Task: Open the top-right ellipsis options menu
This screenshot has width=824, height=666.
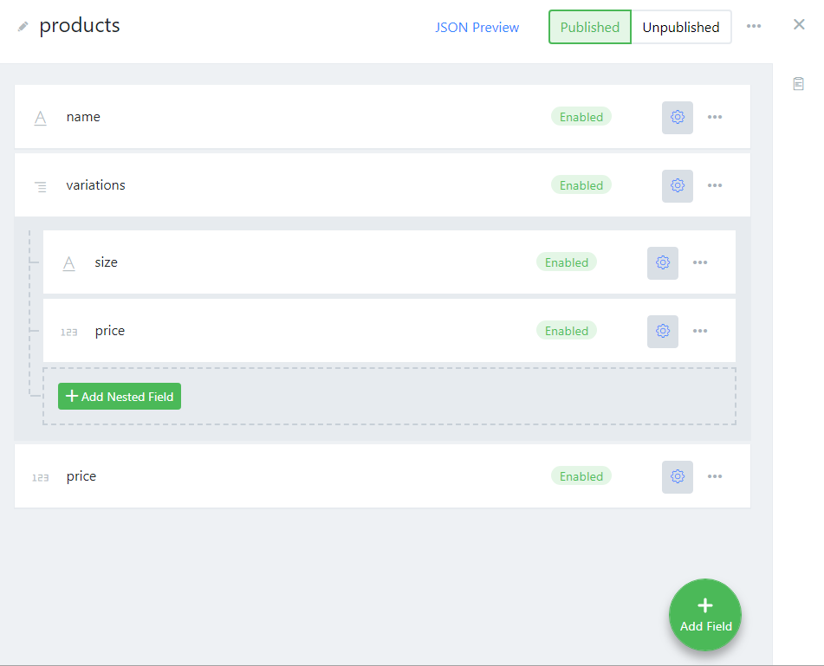Action: click(753, 26)
